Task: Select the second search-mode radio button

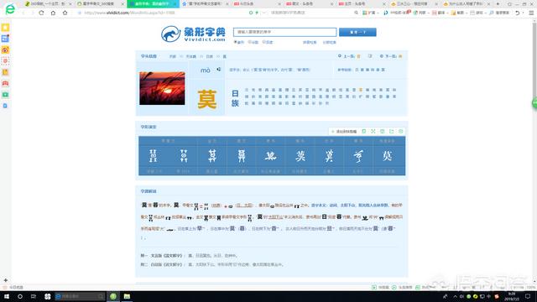Action: [x=250, y=42]
